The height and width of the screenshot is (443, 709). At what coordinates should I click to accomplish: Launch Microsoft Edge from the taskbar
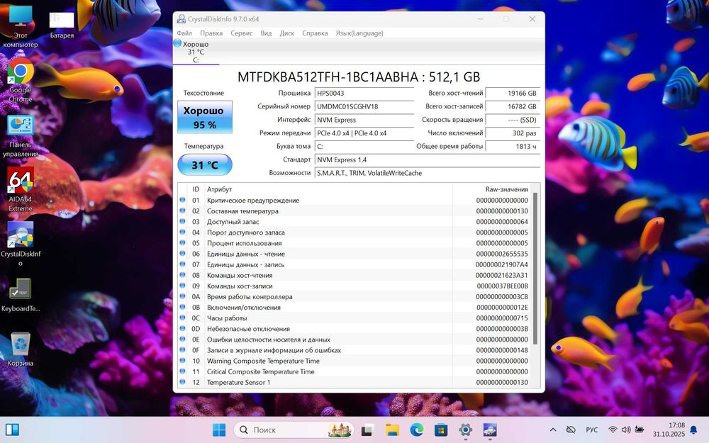416,430
